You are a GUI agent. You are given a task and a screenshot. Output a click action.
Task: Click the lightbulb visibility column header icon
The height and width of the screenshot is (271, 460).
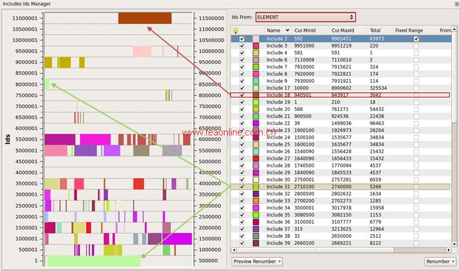click(236, 30)
